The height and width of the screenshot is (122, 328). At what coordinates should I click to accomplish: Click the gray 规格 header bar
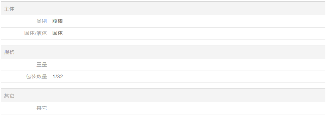[163, 52]
